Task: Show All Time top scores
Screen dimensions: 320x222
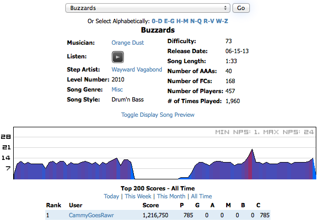Action: coord(201,196)
